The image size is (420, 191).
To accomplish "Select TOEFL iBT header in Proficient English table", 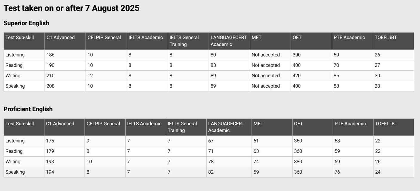I will click(x=386, y=124).
